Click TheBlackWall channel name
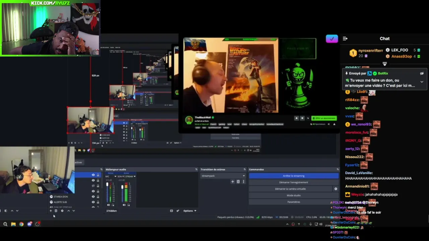429x241 pixels. [202, 117]
